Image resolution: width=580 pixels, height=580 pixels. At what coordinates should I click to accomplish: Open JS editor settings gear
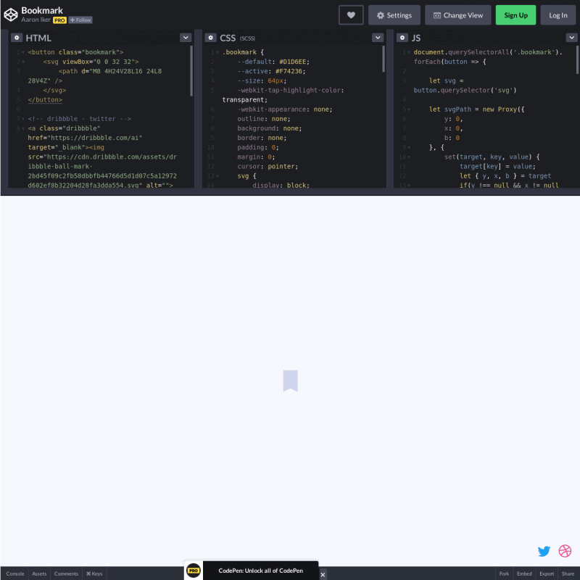click(402, 38)
